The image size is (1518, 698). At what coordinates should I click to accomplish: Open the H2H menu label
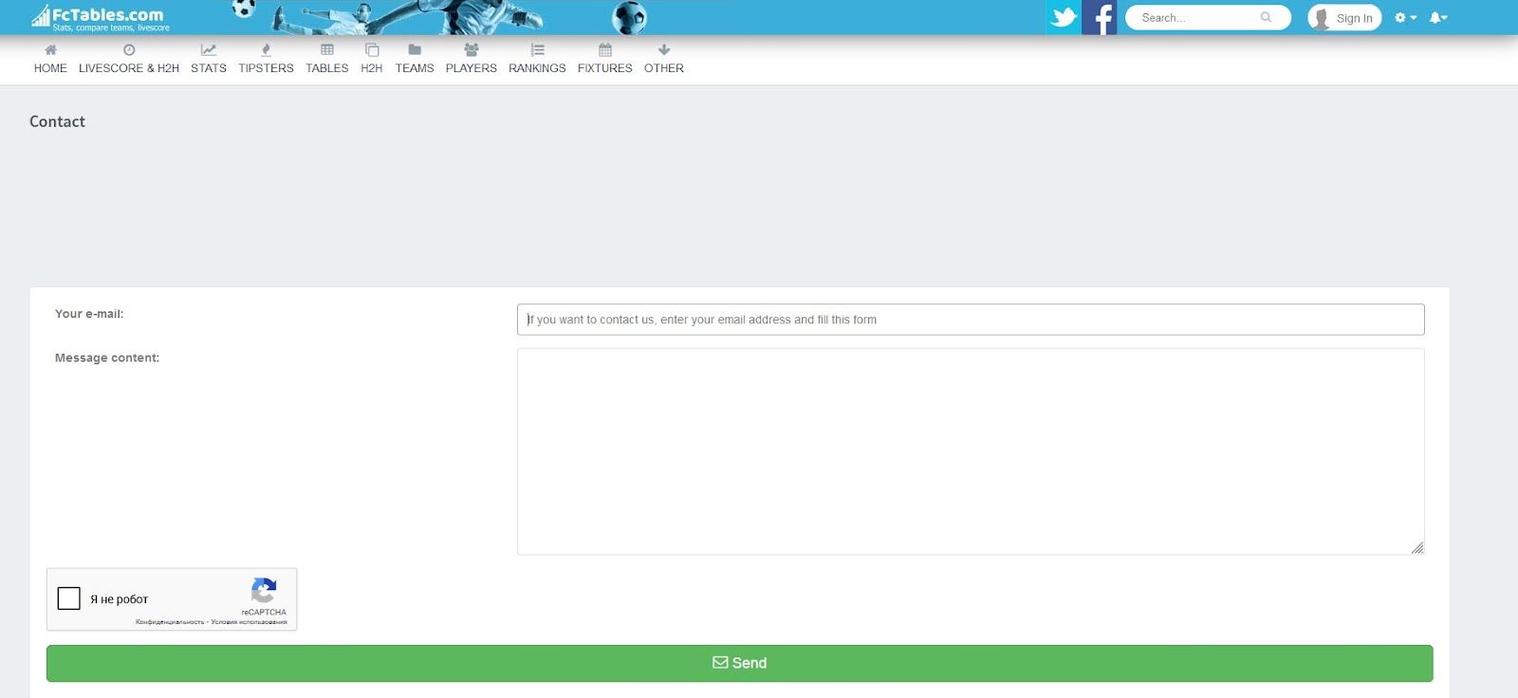coord(372,68)
